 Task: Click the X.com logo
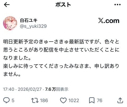click(109, 21)
